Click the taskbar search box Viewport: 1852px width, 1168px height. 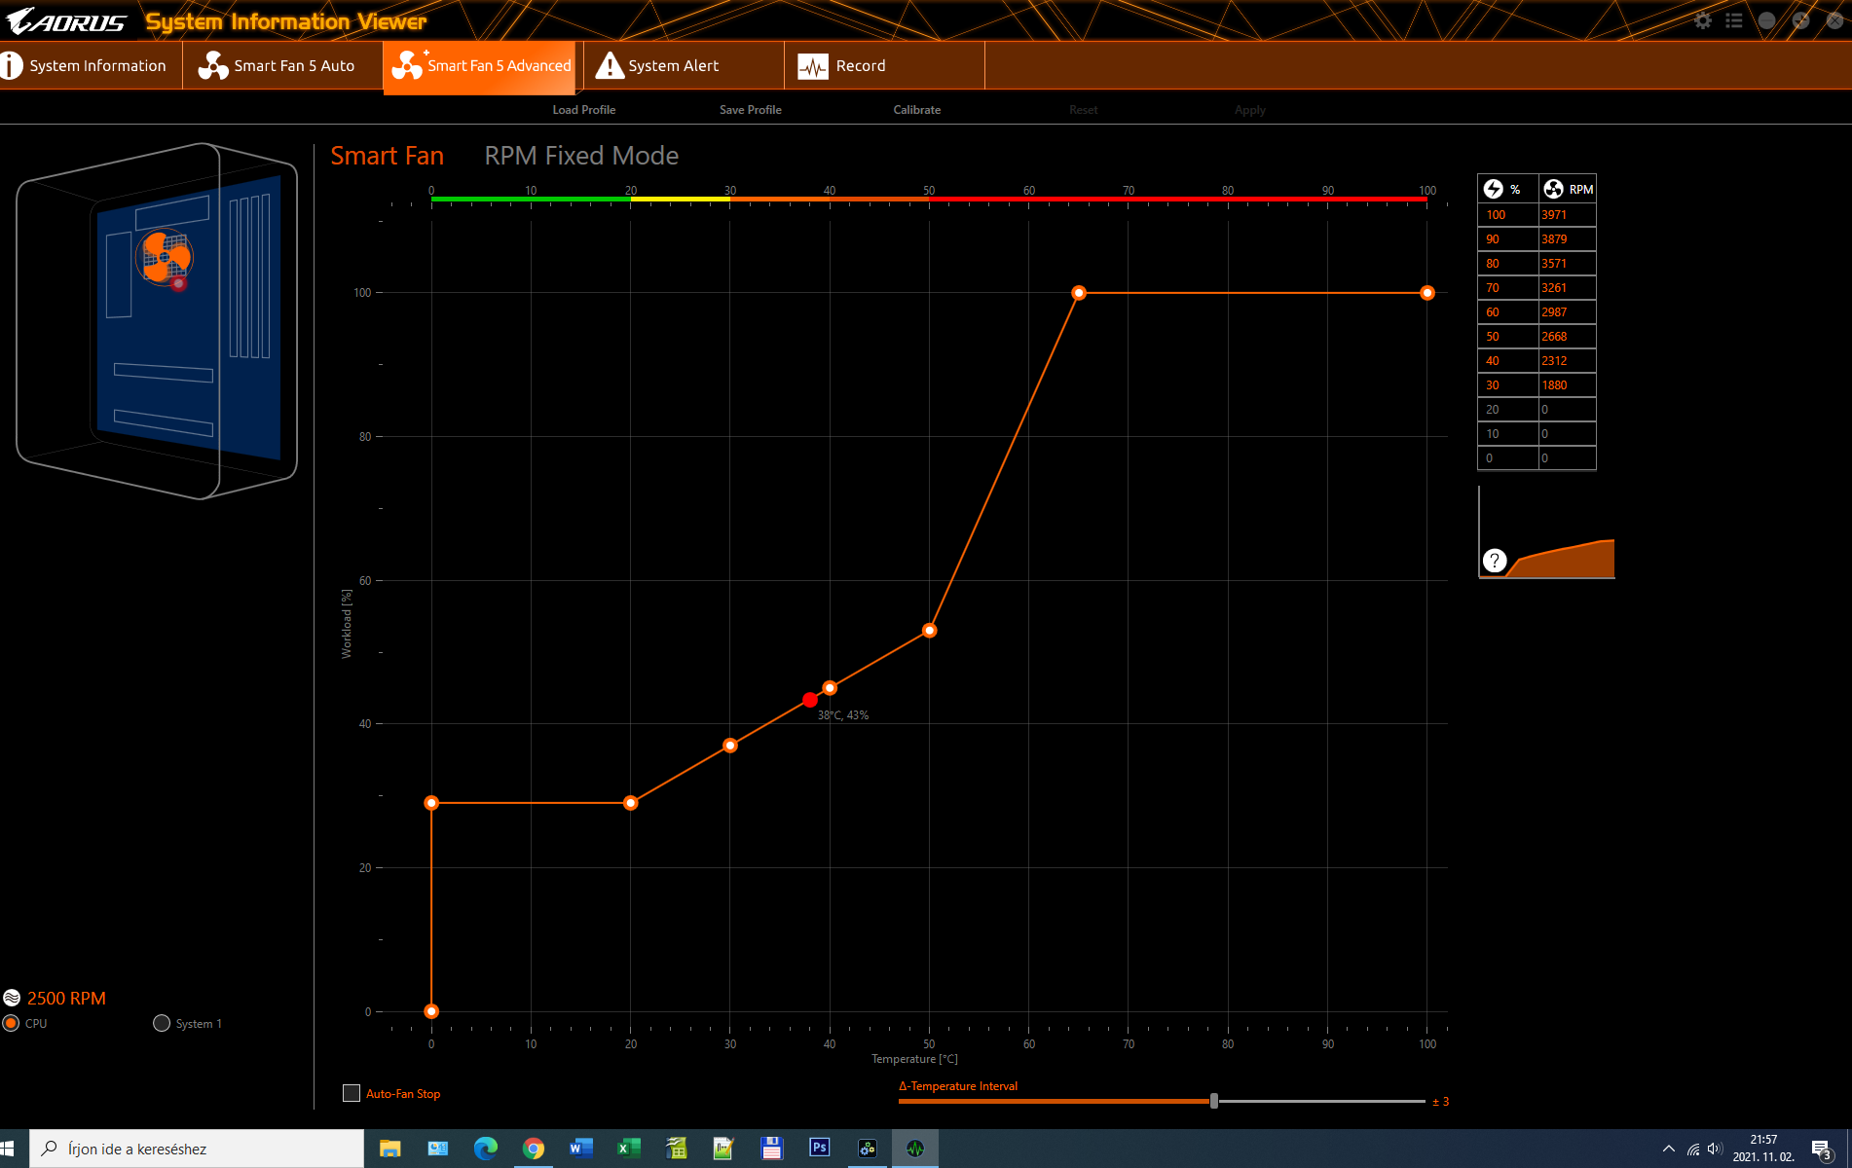[x=197, y=1149]
